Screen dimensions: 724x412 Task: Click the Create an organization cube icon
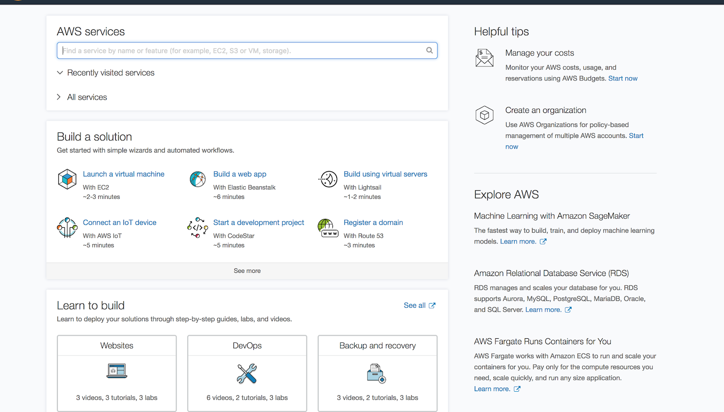pos(484,115)
